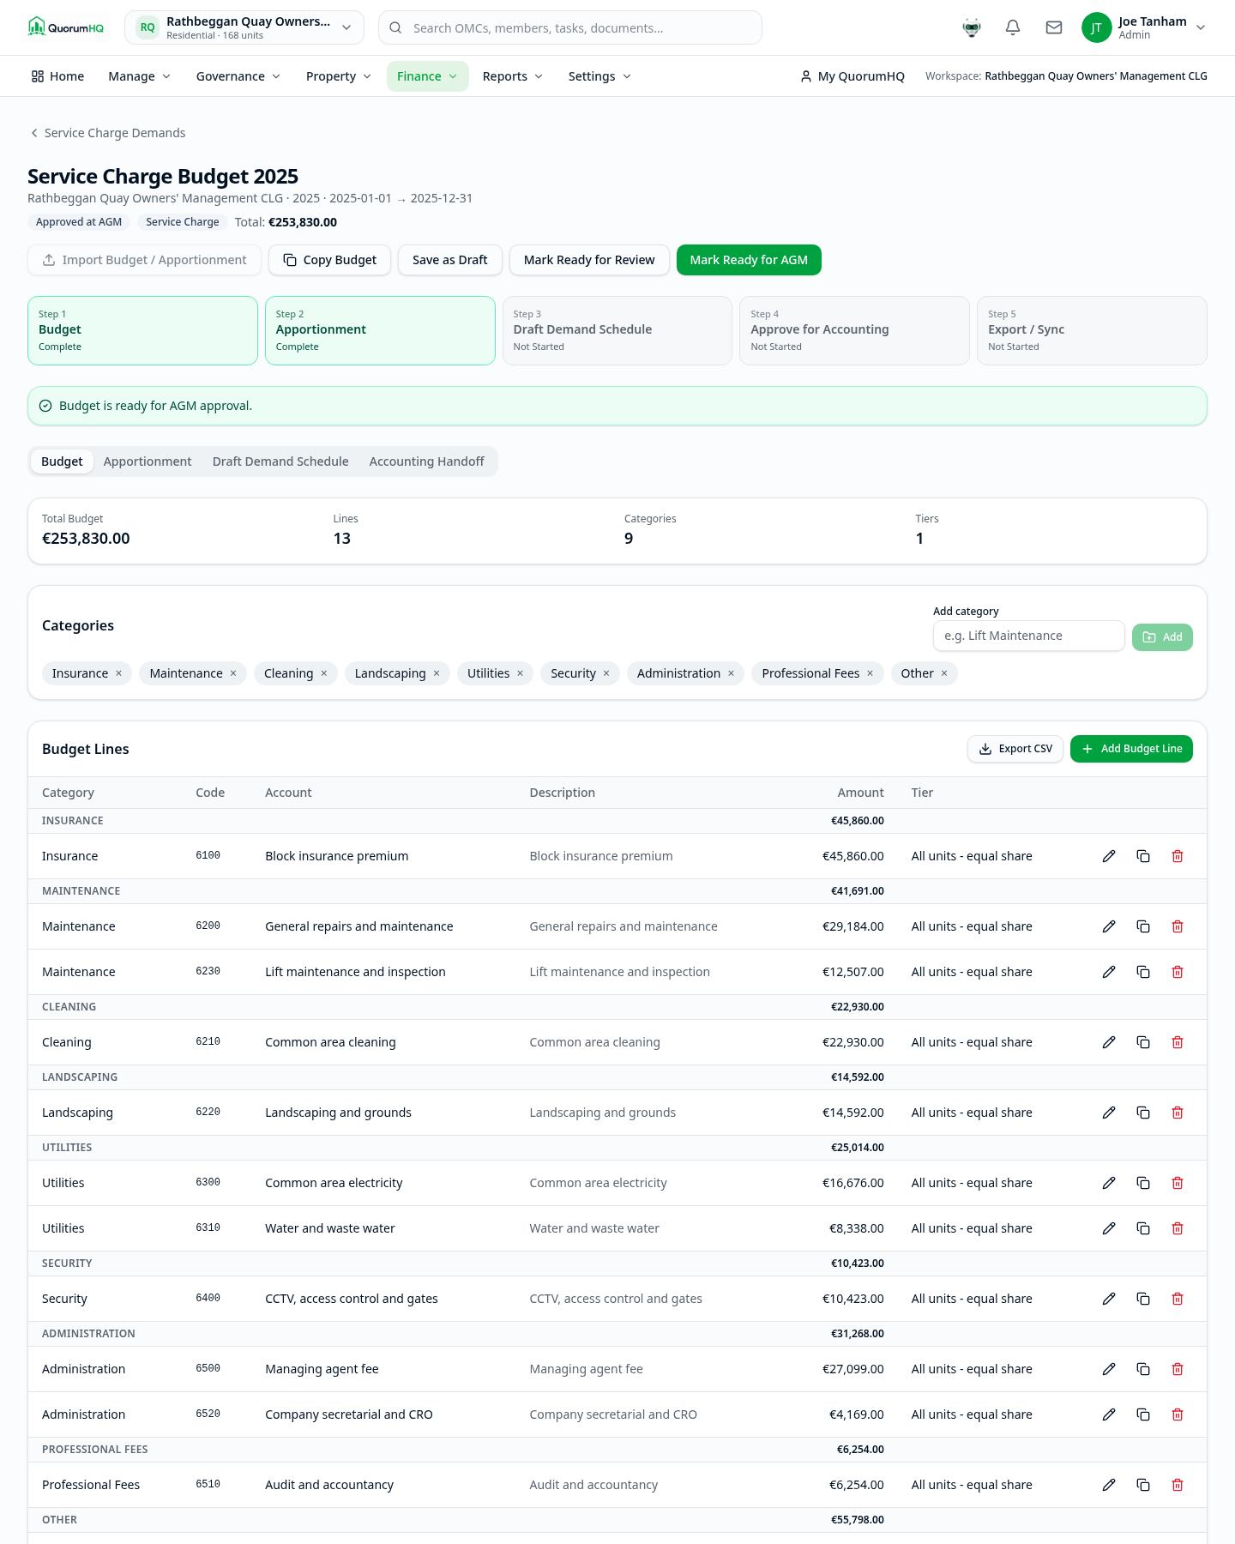Edit the Block insurance premium line
Screen dimensions: 1235x1544
(x=1109, y=856)
